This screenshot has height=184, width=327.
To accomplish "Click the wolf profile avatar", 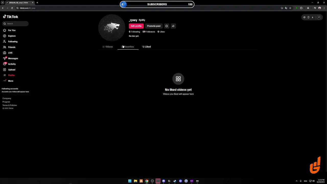I will click(x=112, y=28).
